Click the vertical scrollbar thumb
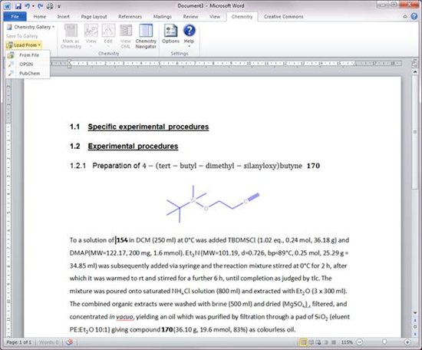This screenshot has width=422, height=350. tap(415, 132)
